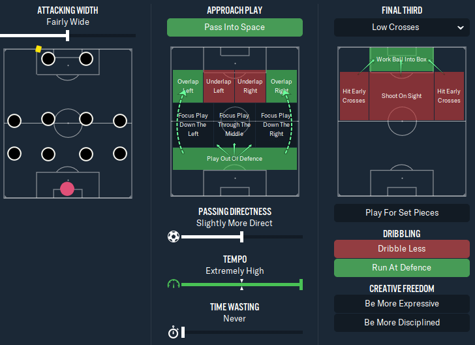Screen dimensions: 475x345
Task: Click the football icon beside passing directness slider
Action: 174,237
